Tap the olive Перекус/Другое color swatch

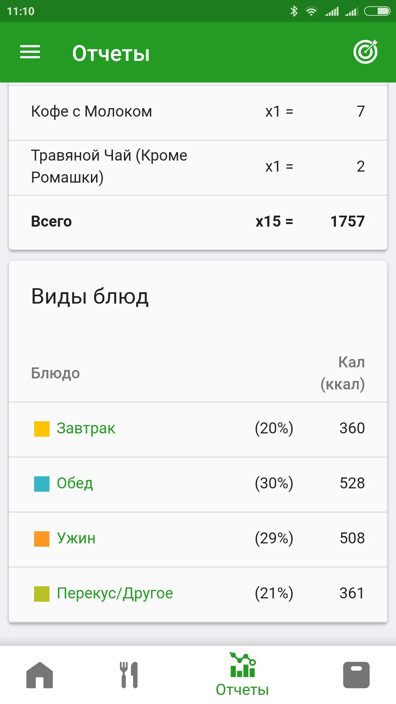[x=42, y=594]
